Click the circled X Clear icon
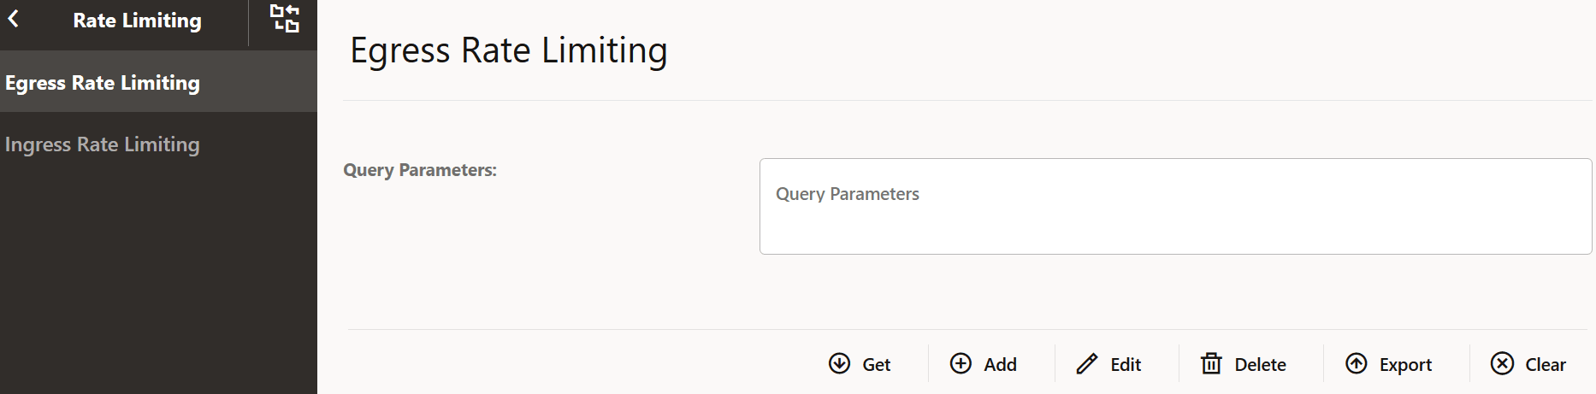The height and width of the screenshot is (394, 1596). click(1502, 363)
